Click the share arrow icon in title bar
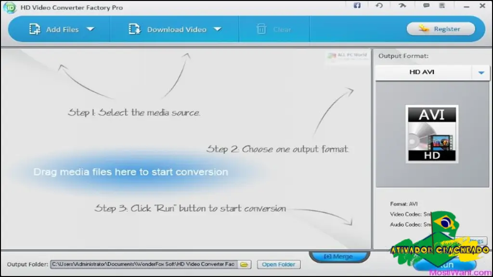Screen dimensions: 493x277 [402, 5]
